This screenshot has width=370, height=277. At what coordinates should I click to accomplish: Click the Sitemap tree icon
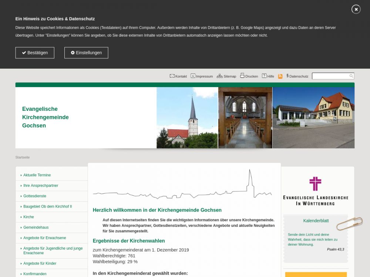[219, 76]
